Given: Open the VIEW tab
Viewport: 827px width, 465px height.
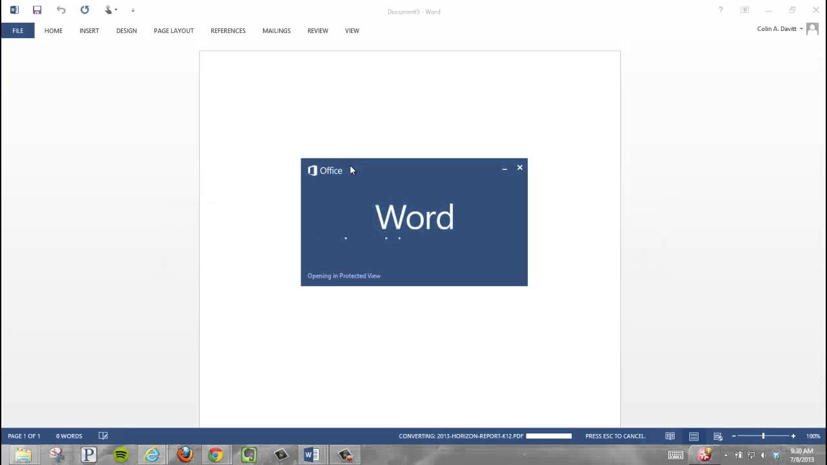Looking at the screenshot, I should [352, 30].
